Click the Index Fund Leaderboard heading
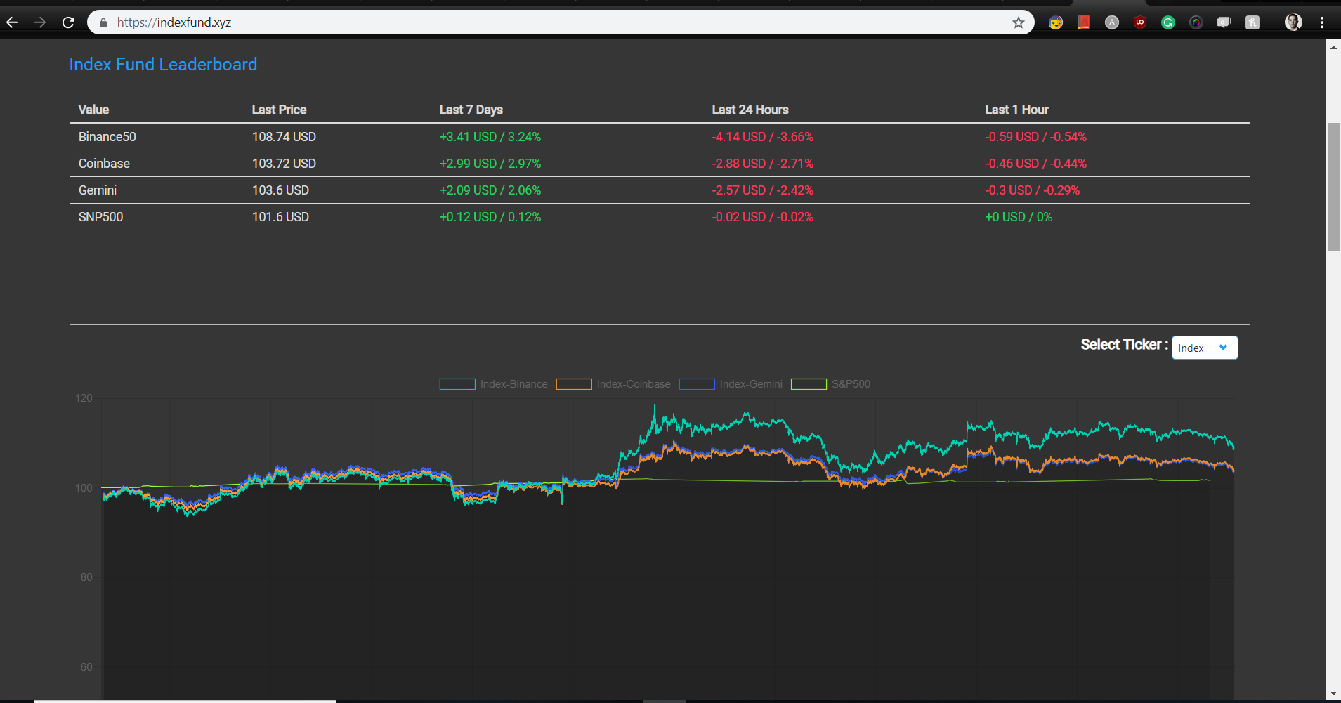The width and height of the screenshot is (1341, 703). (x=162, y=64)
